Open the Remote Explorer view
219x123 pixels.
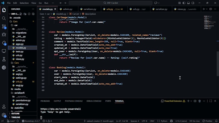click(4, 51)
